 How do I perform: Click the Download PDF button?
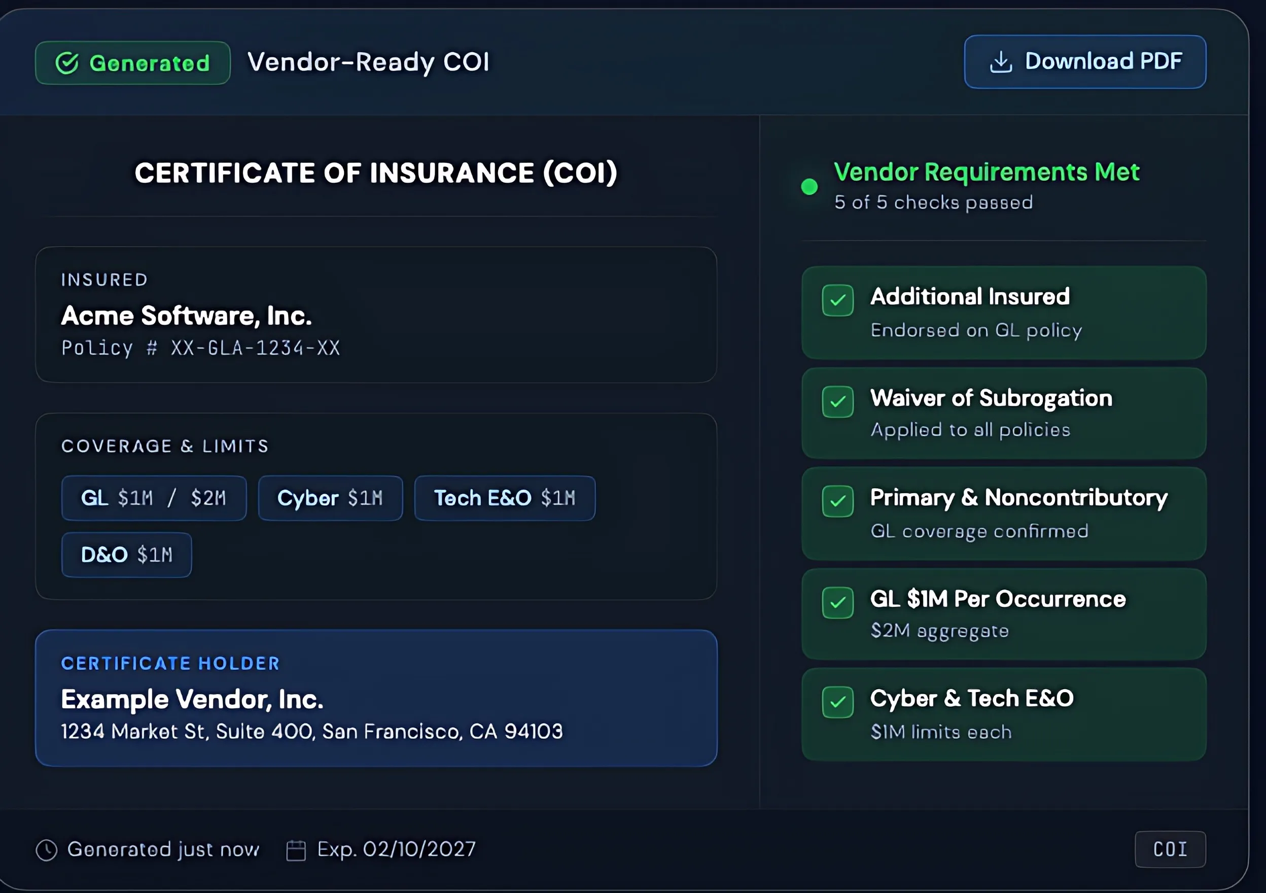pyautogui.click(x=1084, y=62)
